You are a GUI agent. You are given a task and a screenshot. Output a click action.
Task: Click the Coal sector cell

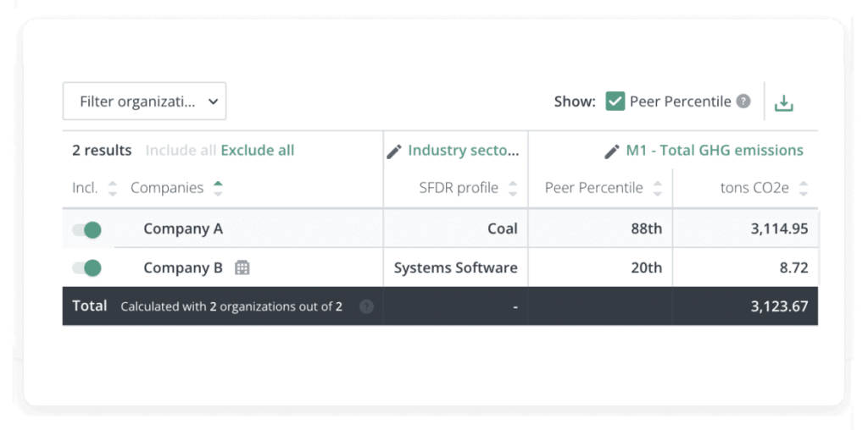[503, 229]
